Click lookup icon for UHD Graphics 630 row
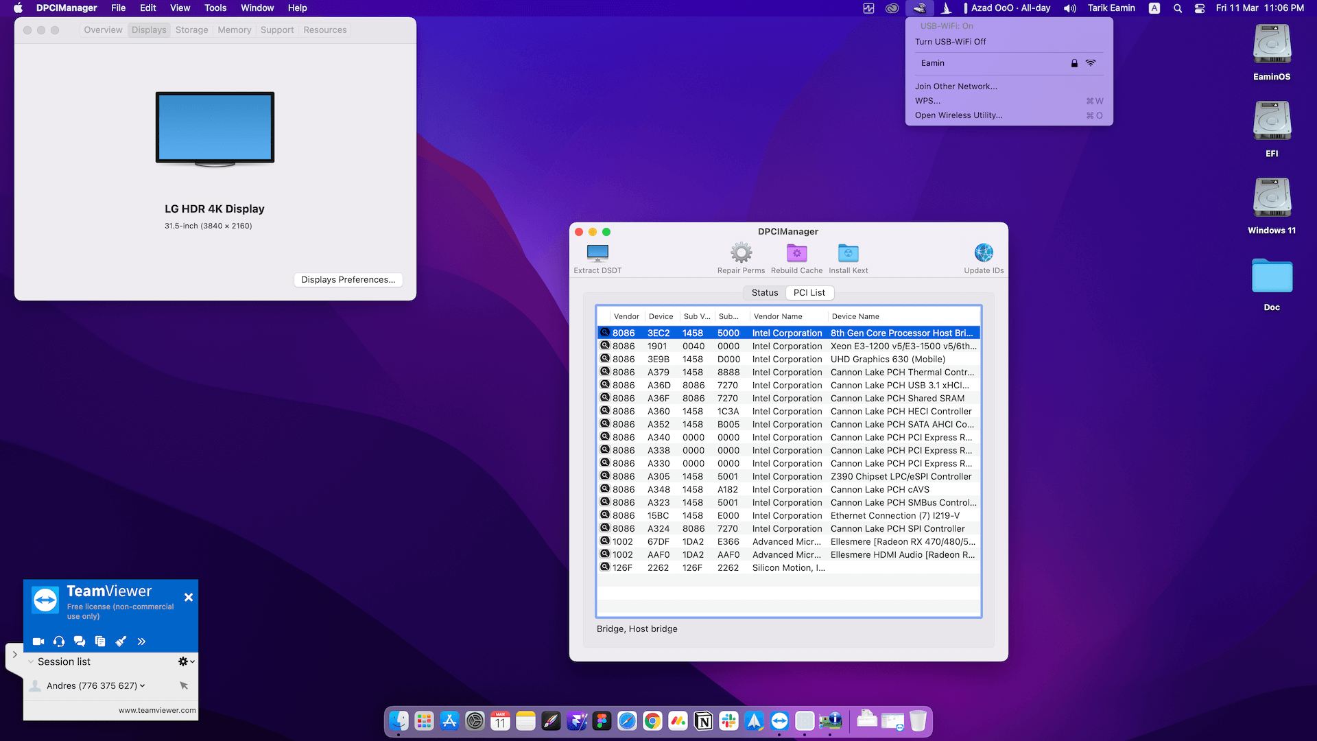Screen dimensions: 1317x741 605,359
